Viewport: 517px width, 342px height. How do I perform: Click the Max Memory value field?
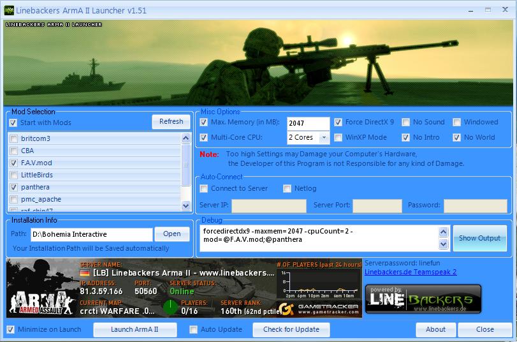point(309,123)
